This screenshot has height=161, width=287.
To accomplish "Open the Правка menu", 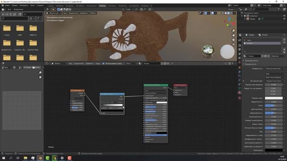I will [15, 5].
